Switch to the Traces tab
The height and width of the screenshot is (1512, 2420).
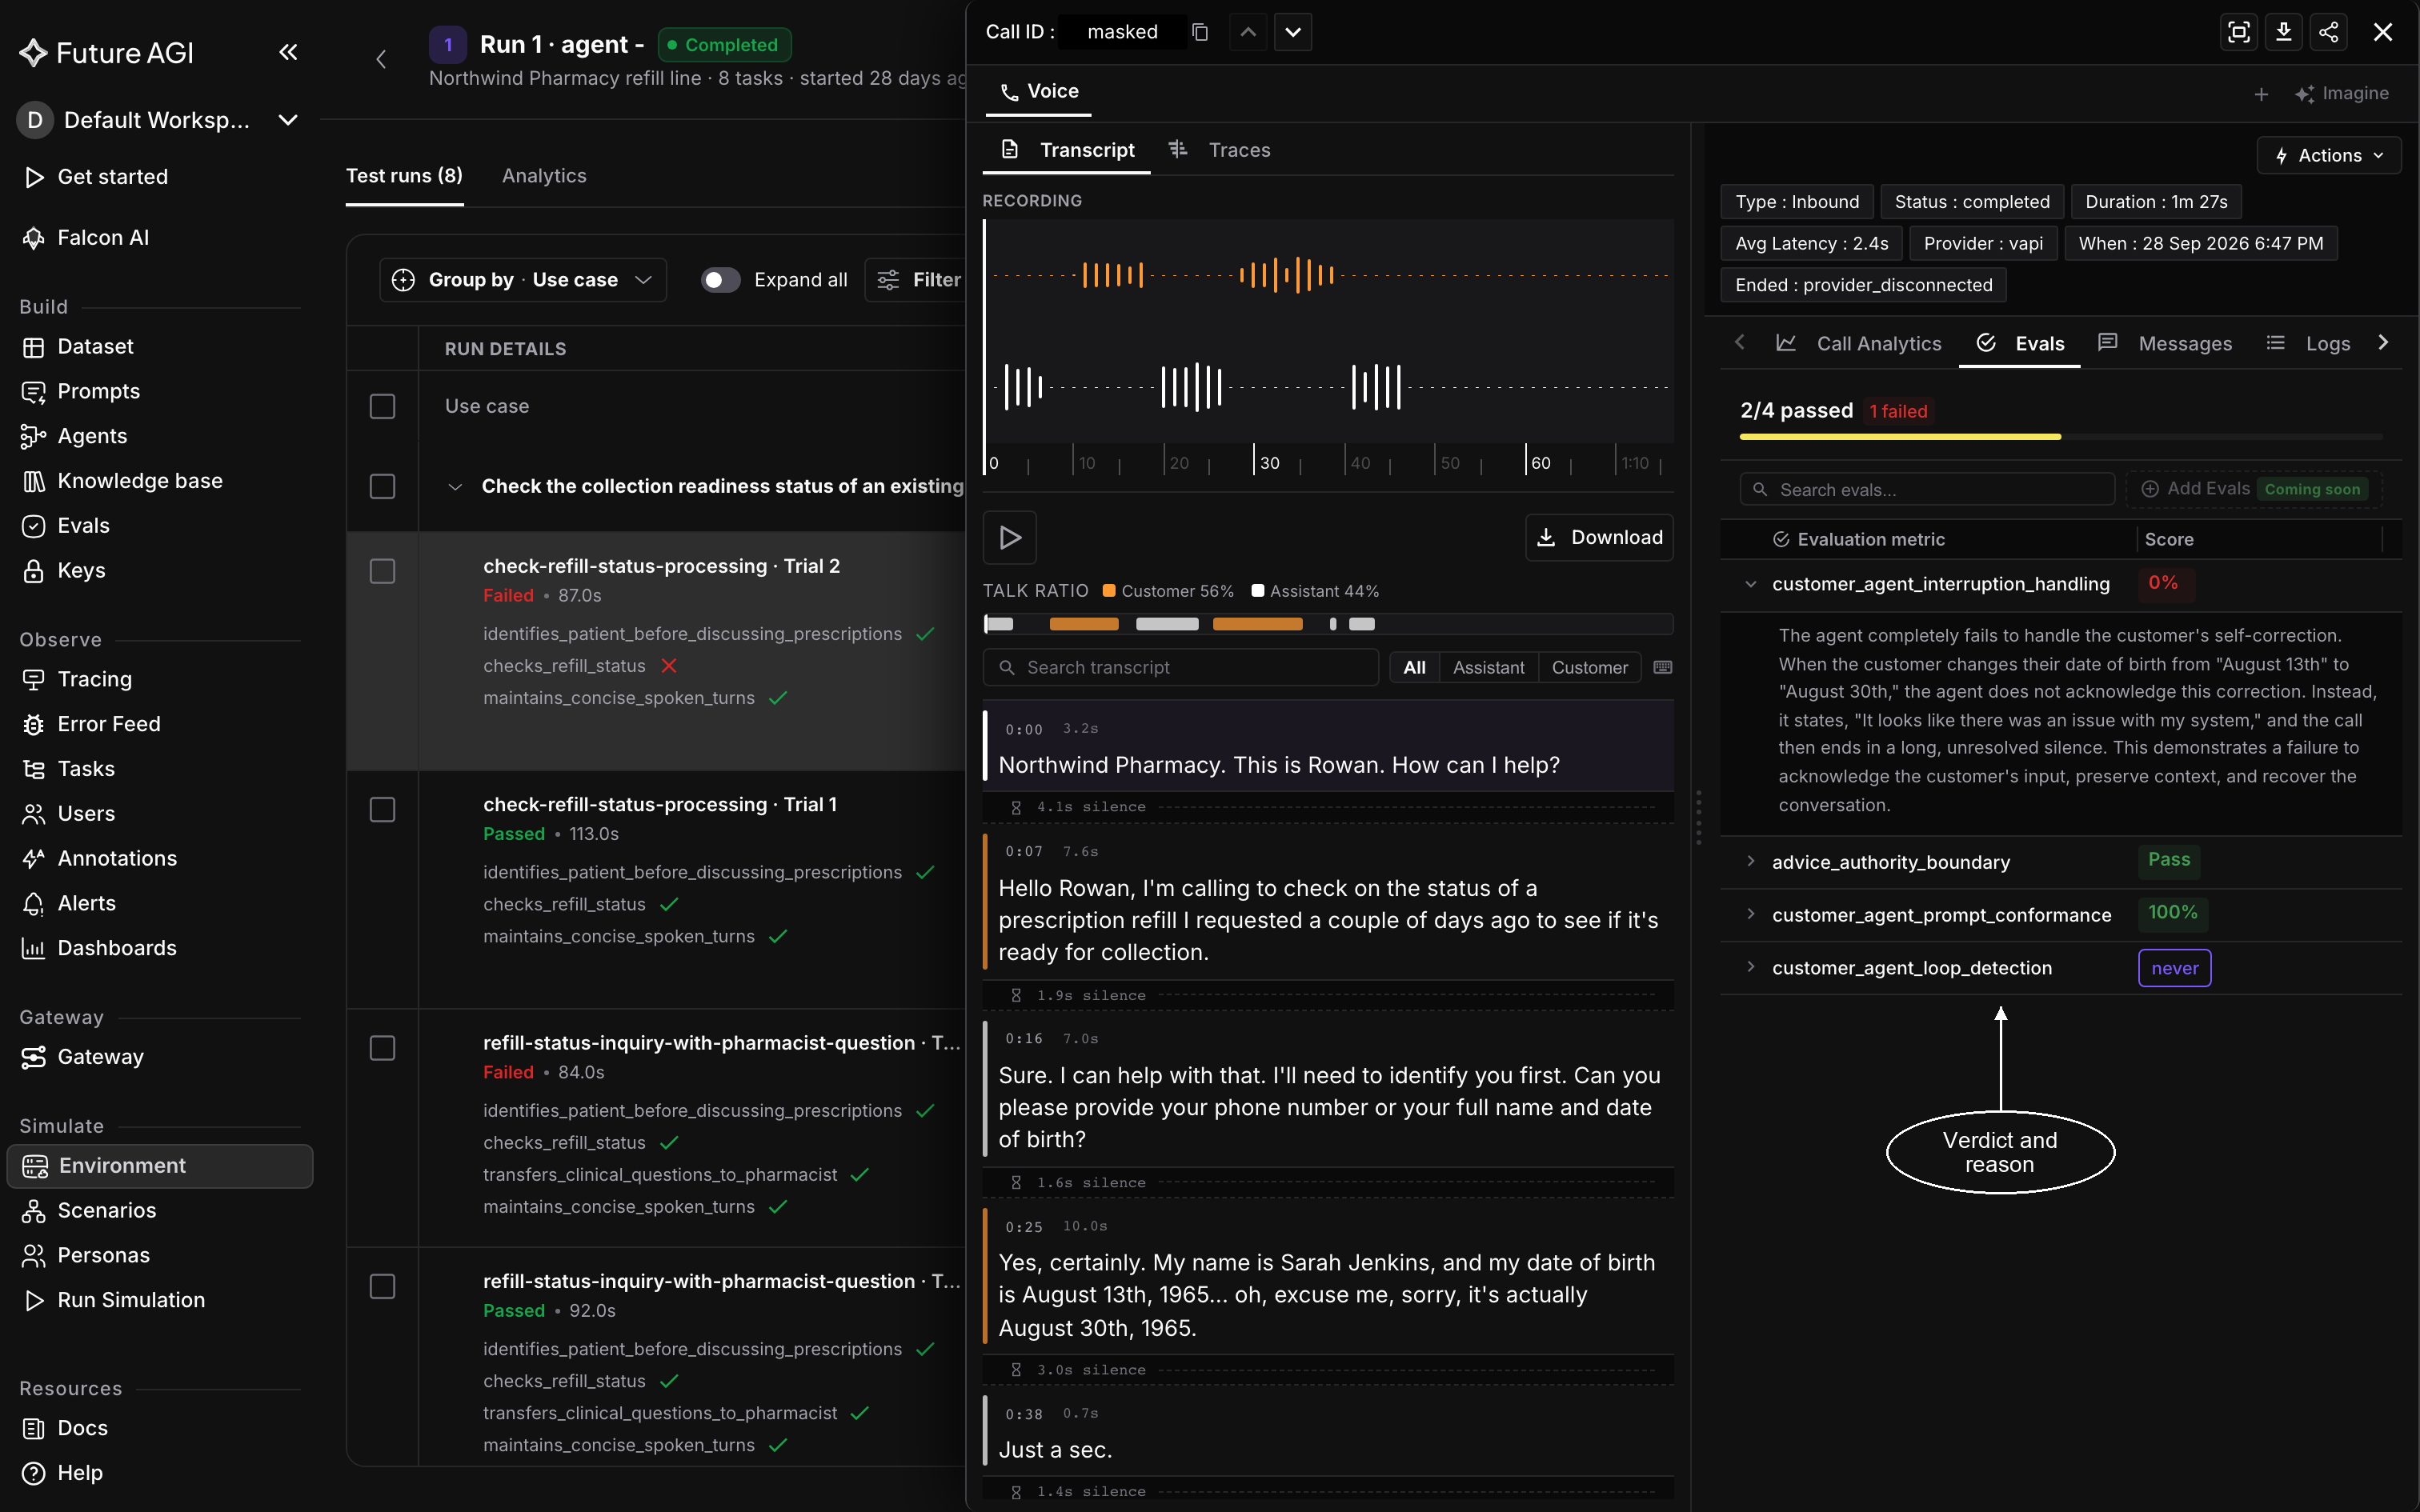pyautogui.click(x=1219, y=150)
